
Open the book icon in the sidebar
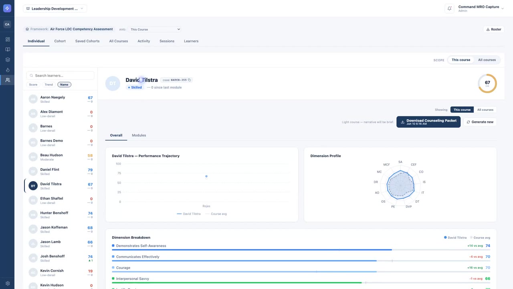pos(8,49)
